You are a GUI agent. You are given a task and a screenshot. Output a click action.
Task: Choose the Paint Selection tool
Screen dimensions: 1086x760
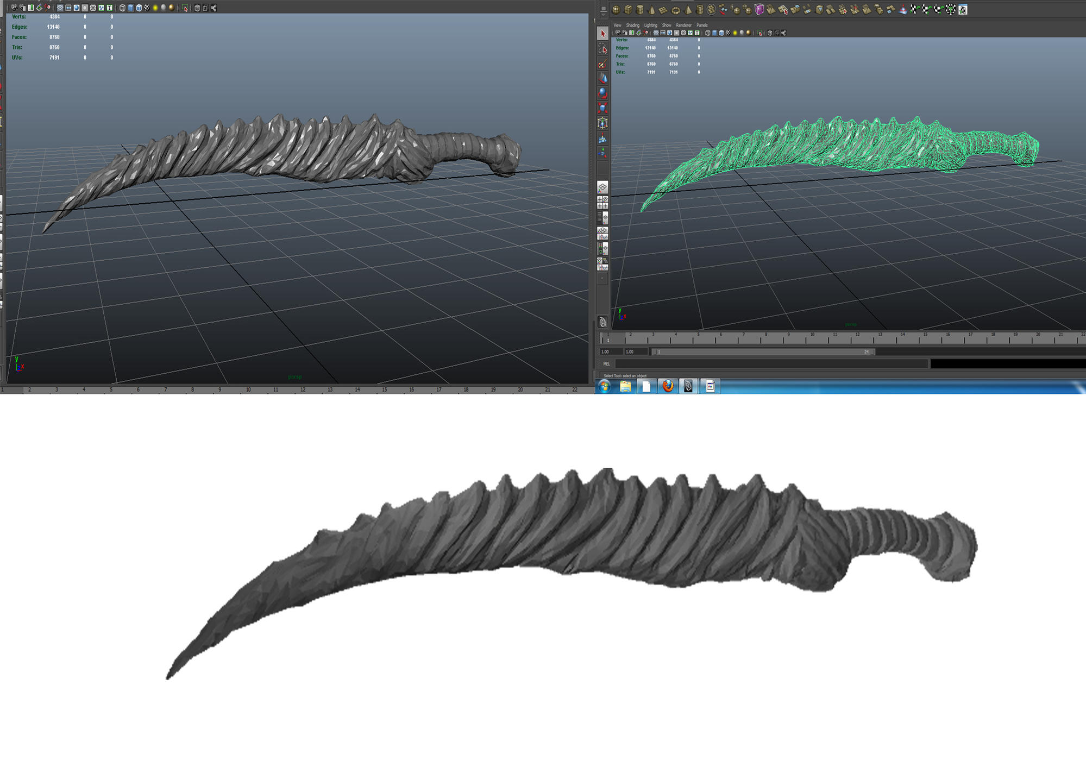[602, 64]
